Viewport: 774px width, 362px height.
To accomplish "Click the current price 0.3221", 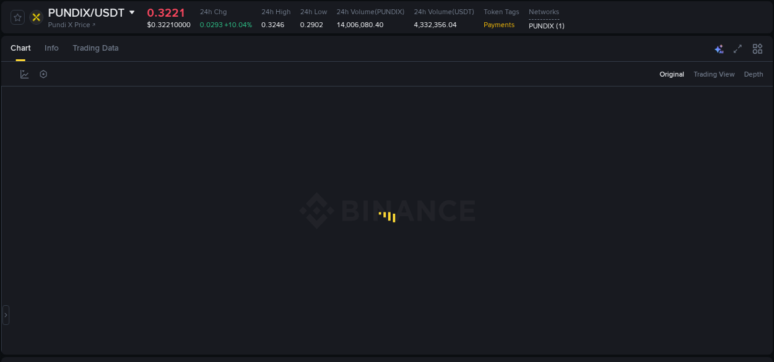I will tap(166, 12).
